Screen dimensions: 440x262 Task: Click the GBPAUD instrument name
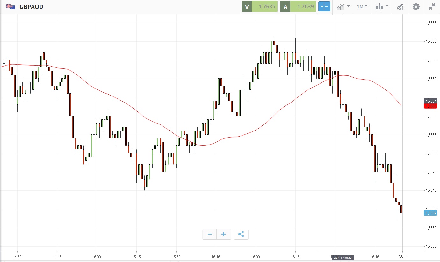[31, 7]
